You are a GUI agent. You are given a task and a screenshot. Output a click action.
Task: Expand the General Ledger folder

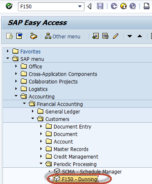[33, 111]
